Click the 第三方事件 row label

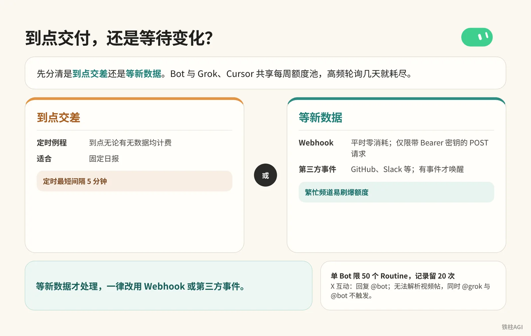point(317,169)
